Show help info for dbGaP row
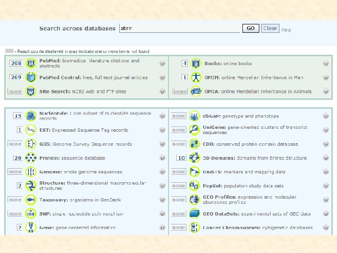Screen dimensions: 337x253 point(326,116)
